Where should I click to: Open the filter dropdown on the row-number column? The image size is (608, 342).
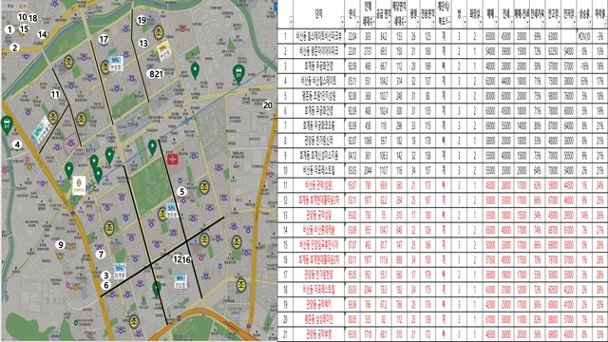tap(291, 23)
